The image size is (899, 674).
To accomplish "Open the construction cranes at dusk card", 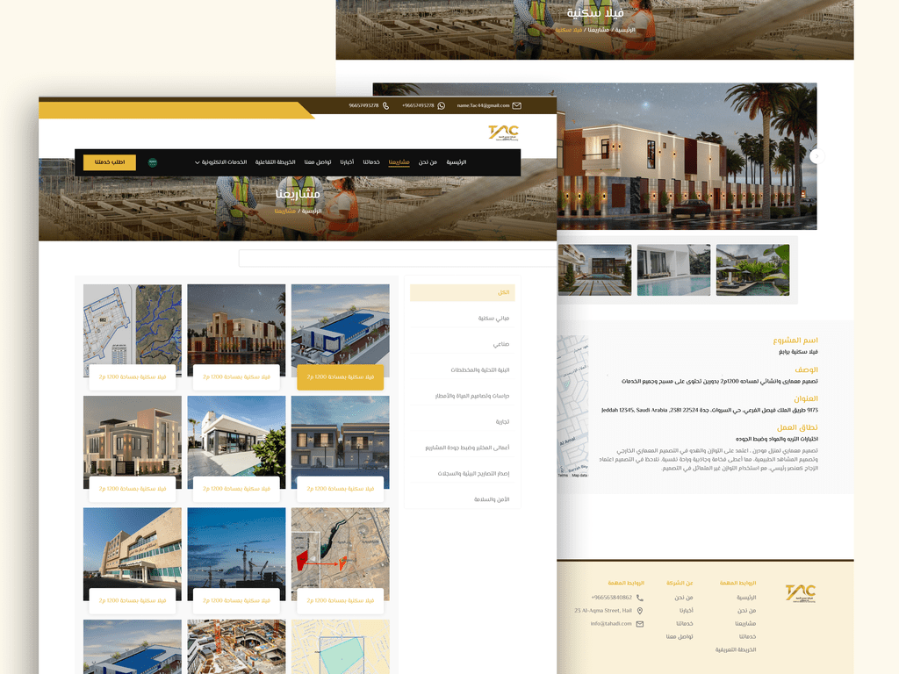I will [x=236, y=554].
